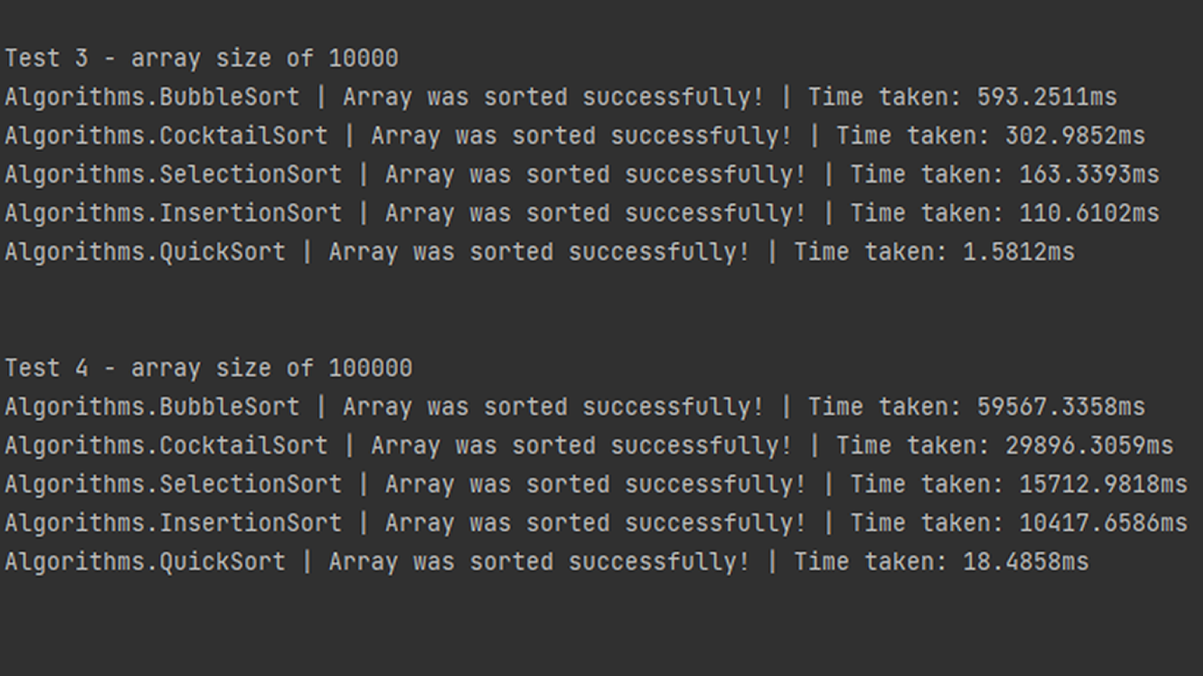The width and height of the screenshot is (1203, 676).
Task: Click the 593.2511ms time value
Action: [1046, 97]
